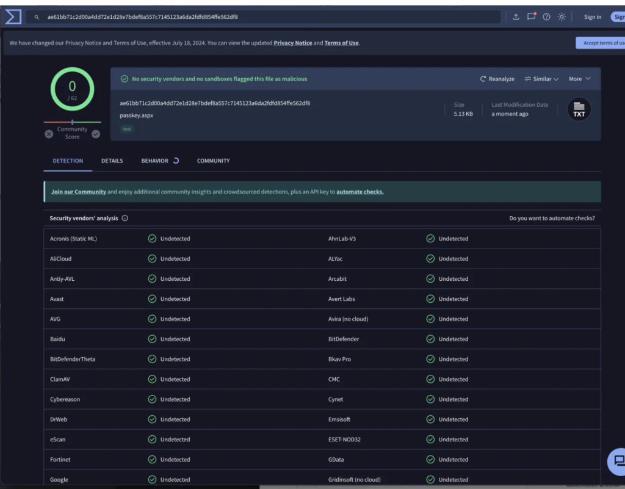Screen dimensions: 625x489
Task: Click Do you want to automate checks?
Action: click(552, 218)
